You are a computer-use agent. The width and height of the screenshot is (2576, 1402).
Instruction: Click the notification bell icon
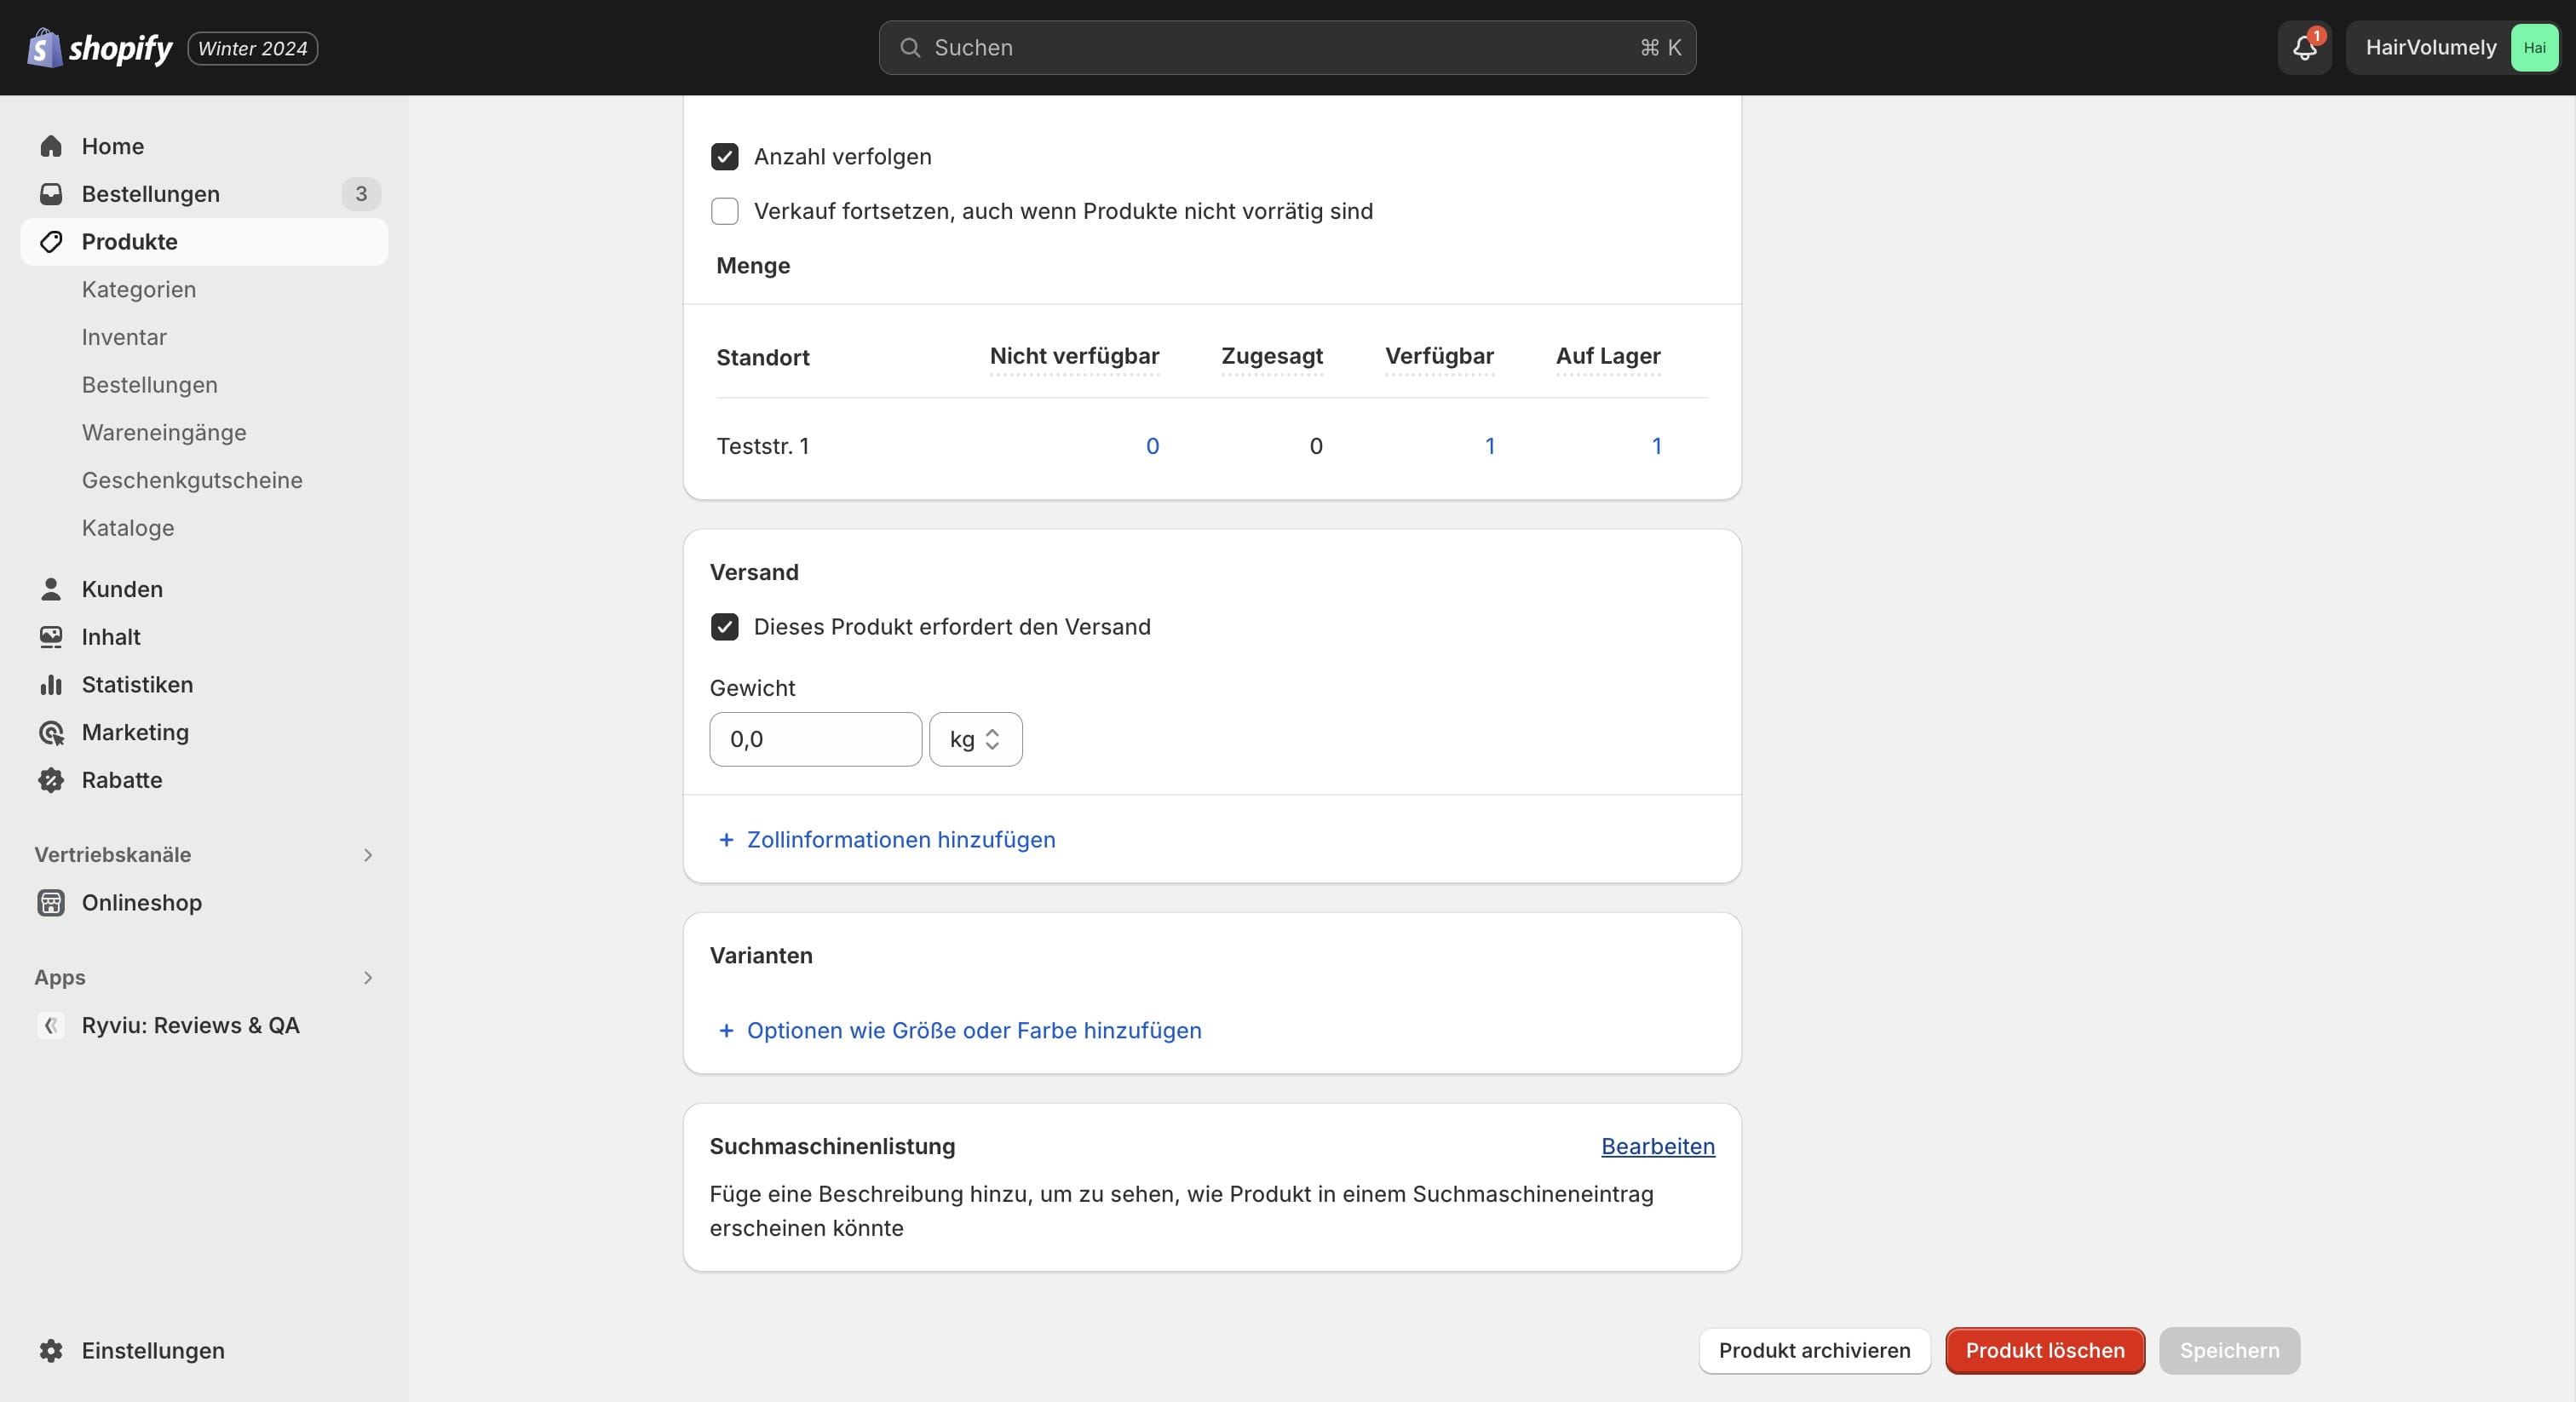click(x=2304, y=47)
